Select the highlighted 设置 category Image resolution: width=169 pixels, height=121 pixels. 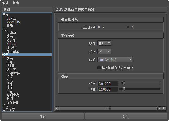pyautogui.click(x=27, y=55)
